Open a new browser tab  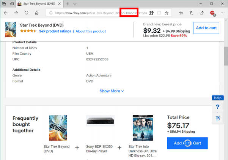67,3
